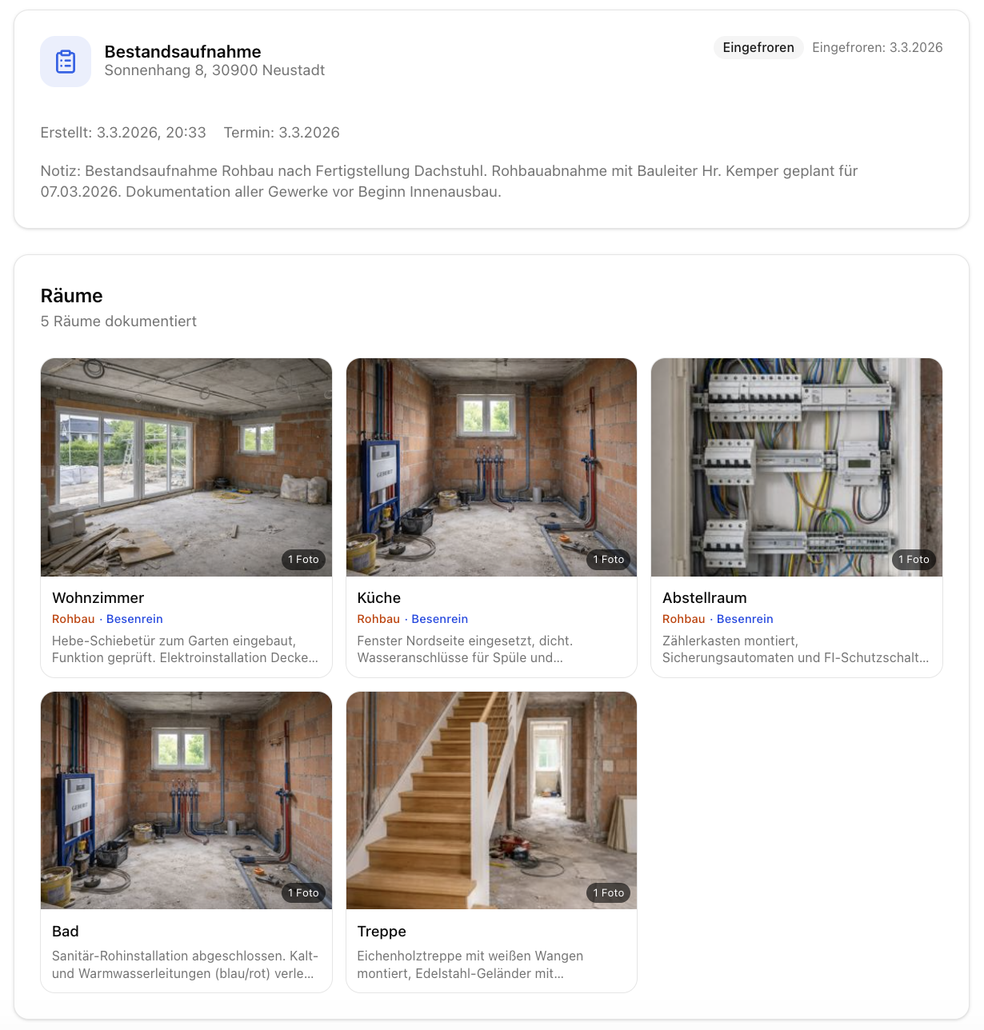This screenshot has height=1030, width=984.
Task: Click the Rohbau tag under Wohnzimmer
Action: tap(73, 619)
